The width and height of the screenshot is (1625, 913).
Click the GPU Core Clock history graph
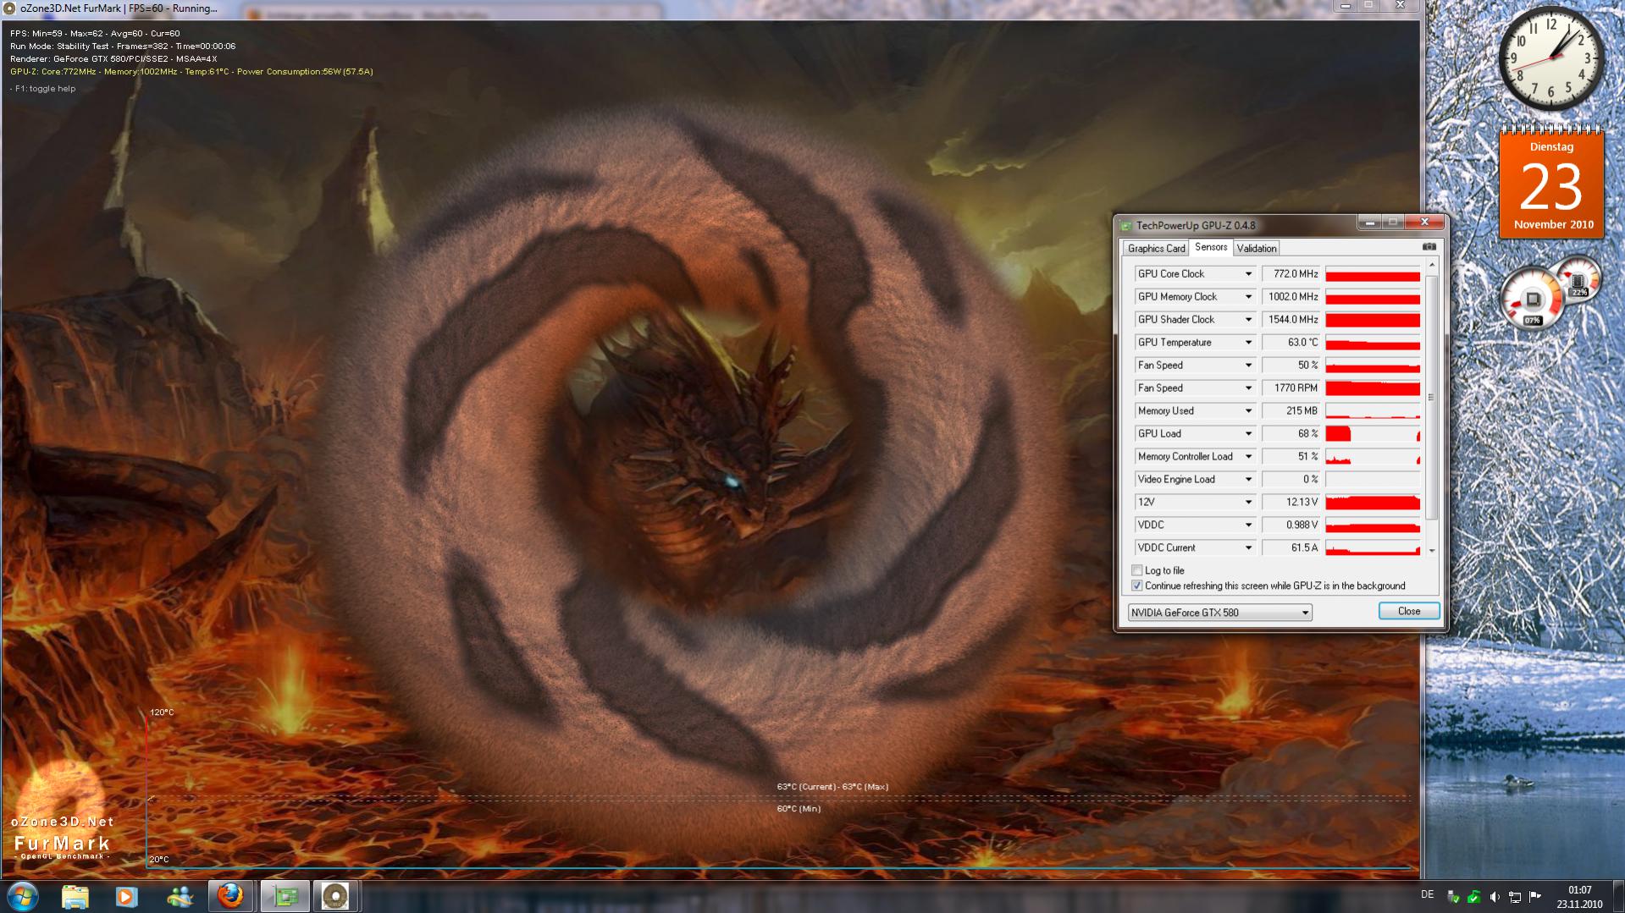pyautogui.click(x=1373, y=274)
